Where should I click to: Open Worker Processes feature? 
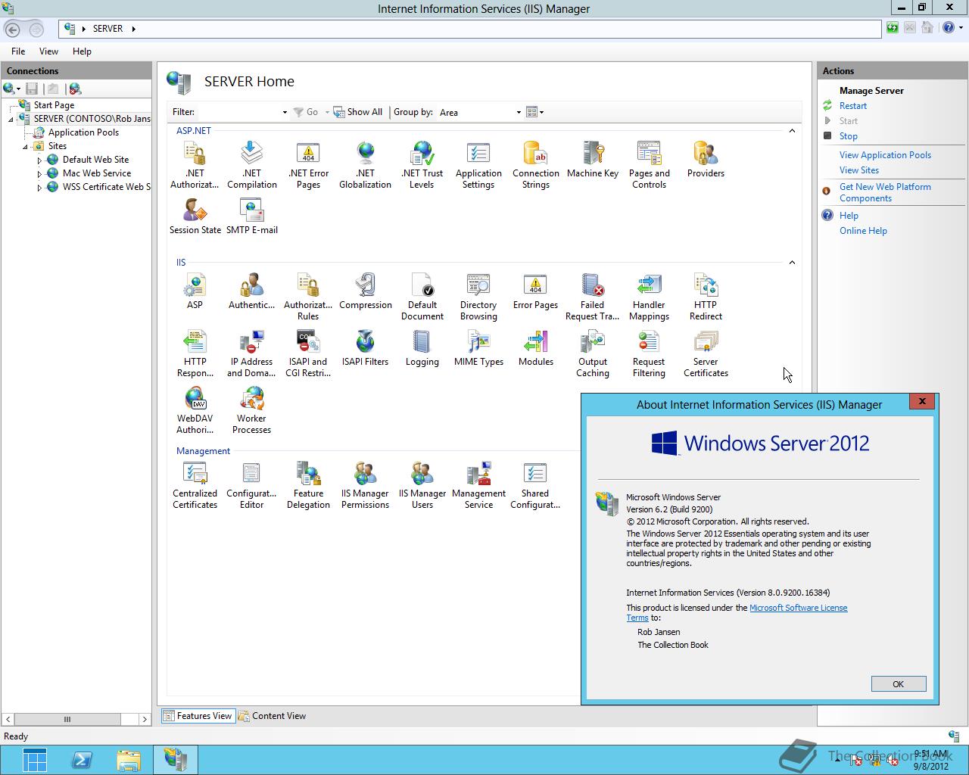pyautogui.click(x=251, y=410)
